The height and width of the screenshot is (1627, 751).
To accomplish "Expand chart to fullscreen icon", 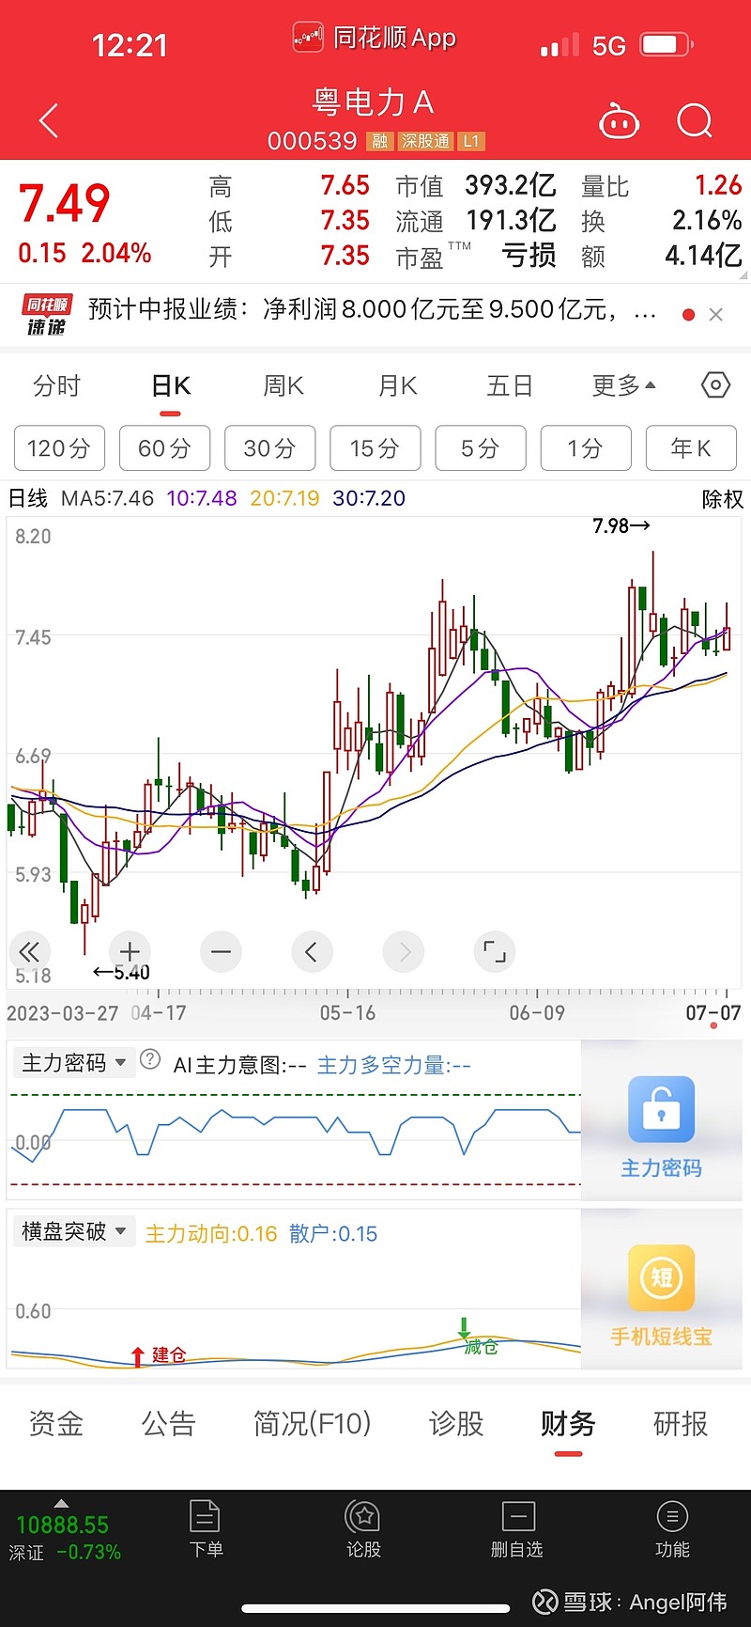I will click(x=495, y=952).
